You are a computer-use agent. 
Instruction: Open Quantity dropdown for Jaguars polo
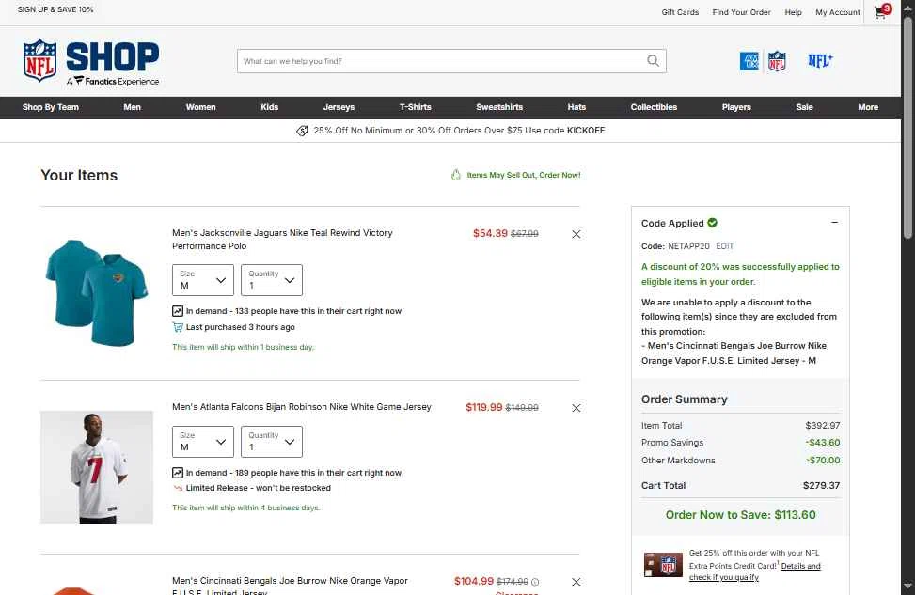[272, 280]
